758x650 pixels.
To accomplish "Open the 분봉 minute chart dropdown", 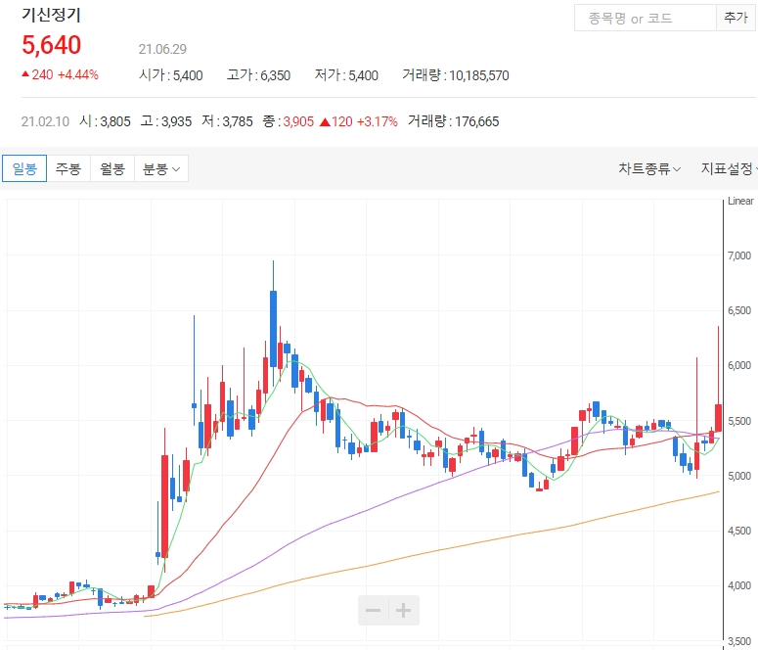I will coord(161,168).
